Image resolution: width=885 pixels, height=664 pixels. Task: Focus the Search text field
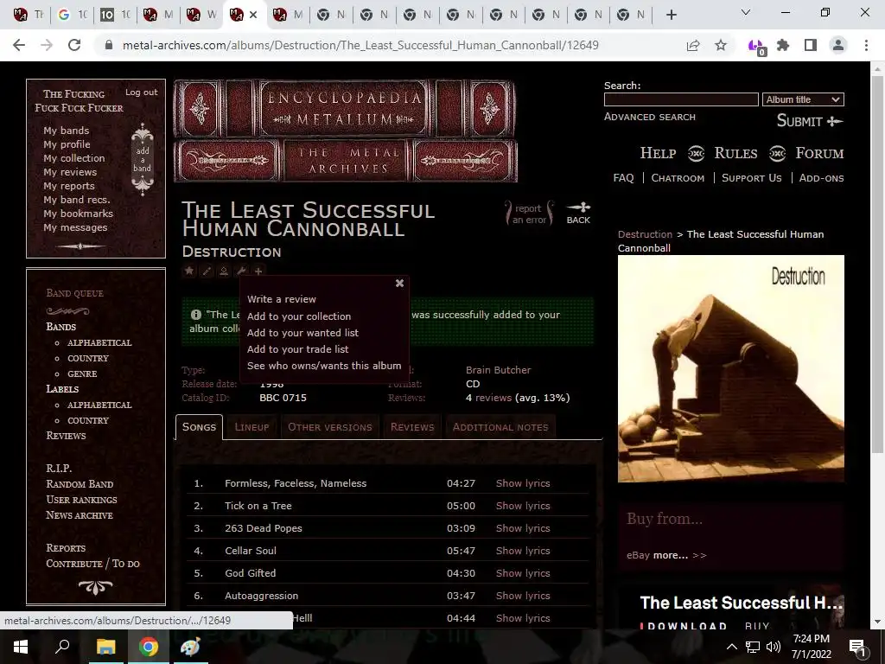pyautogui.click(x=681, y=99)
